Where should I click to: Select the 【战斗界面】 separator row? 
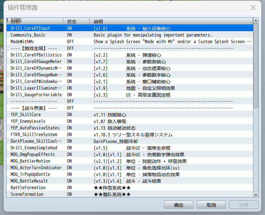click(130, 108)
